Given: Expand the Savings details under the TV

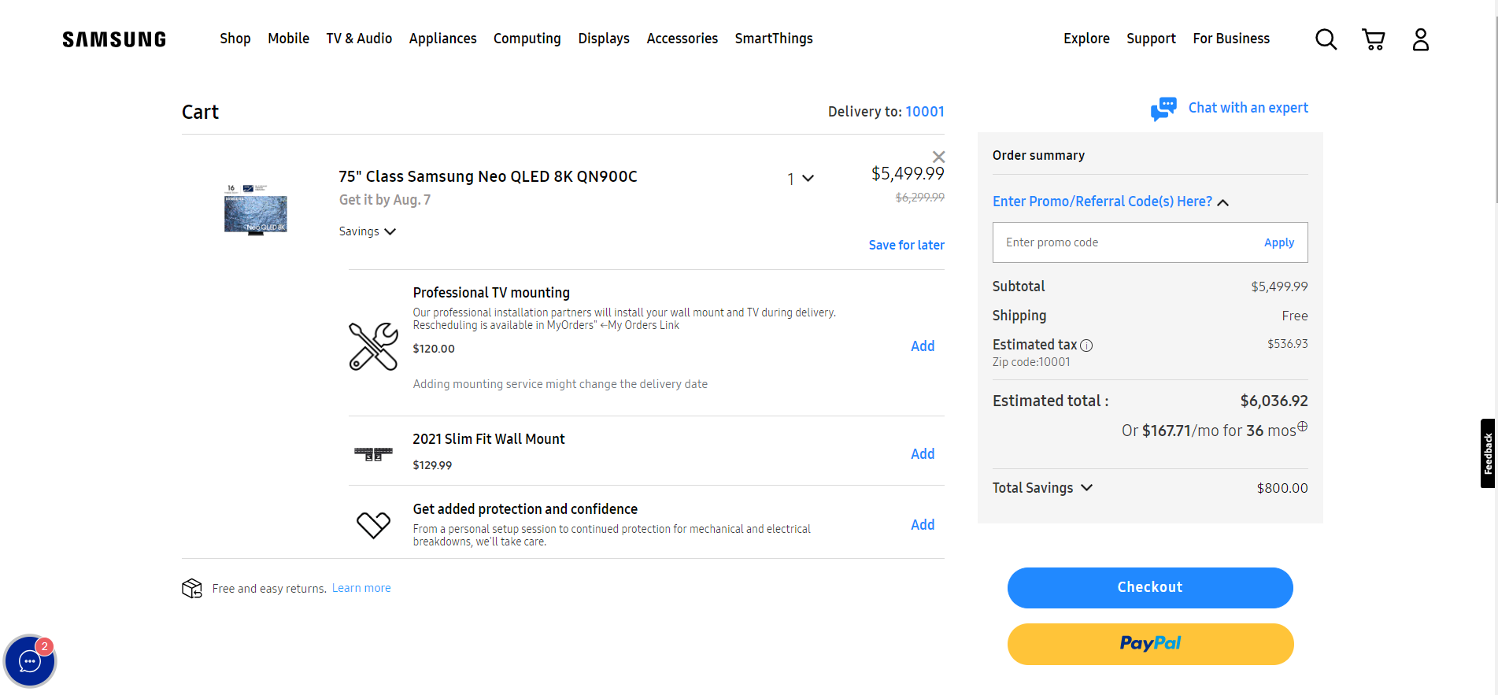Looking at the screenshot, I should (x=368, y=231).
